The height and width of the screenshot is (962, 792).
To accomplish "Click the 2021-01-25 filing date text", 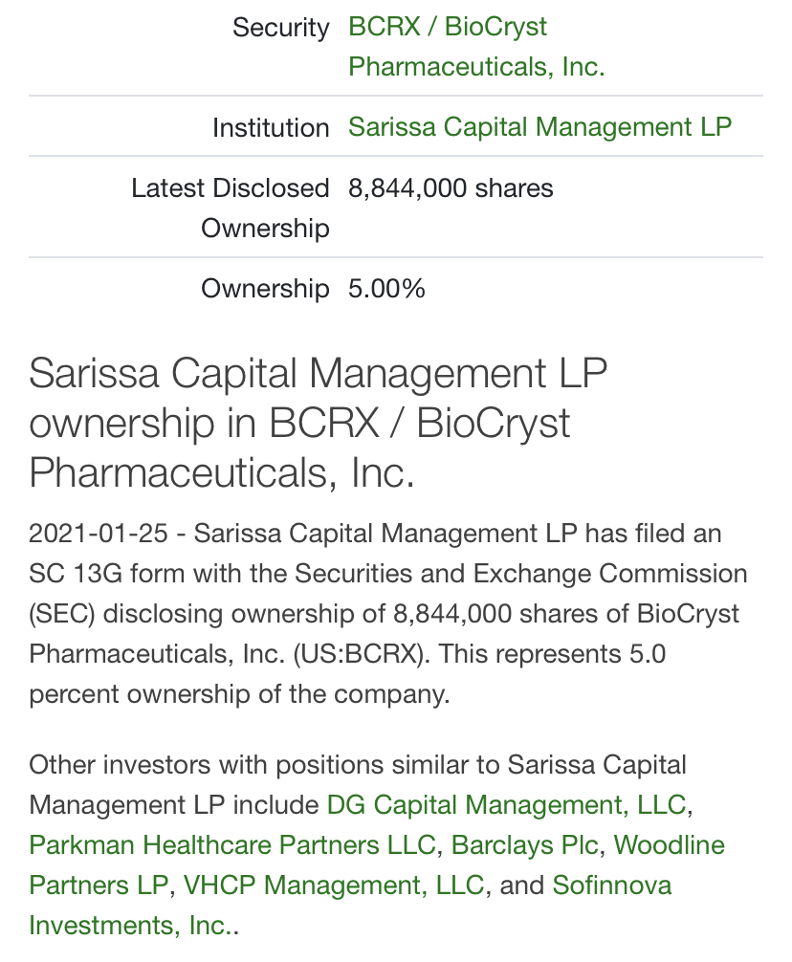I will [x=99, y=534].
